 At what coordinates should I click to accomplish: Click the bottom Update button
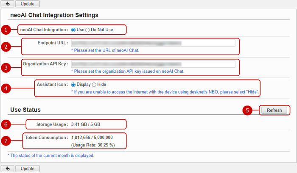click(x=28, y=168)
